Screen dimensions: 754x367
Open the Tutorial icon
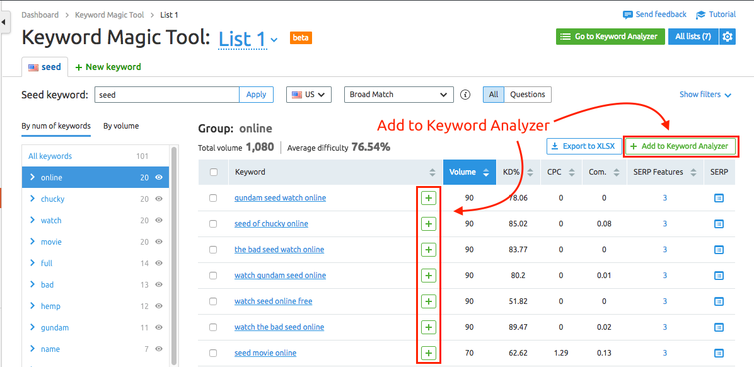[700, 14]
